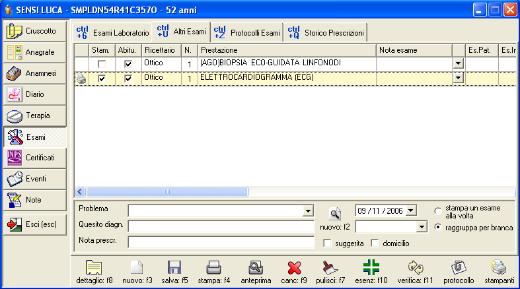The width and height of the screenshot is (520, 289).
Task: Open the stampanti printers icon
Action: point(498,267)
